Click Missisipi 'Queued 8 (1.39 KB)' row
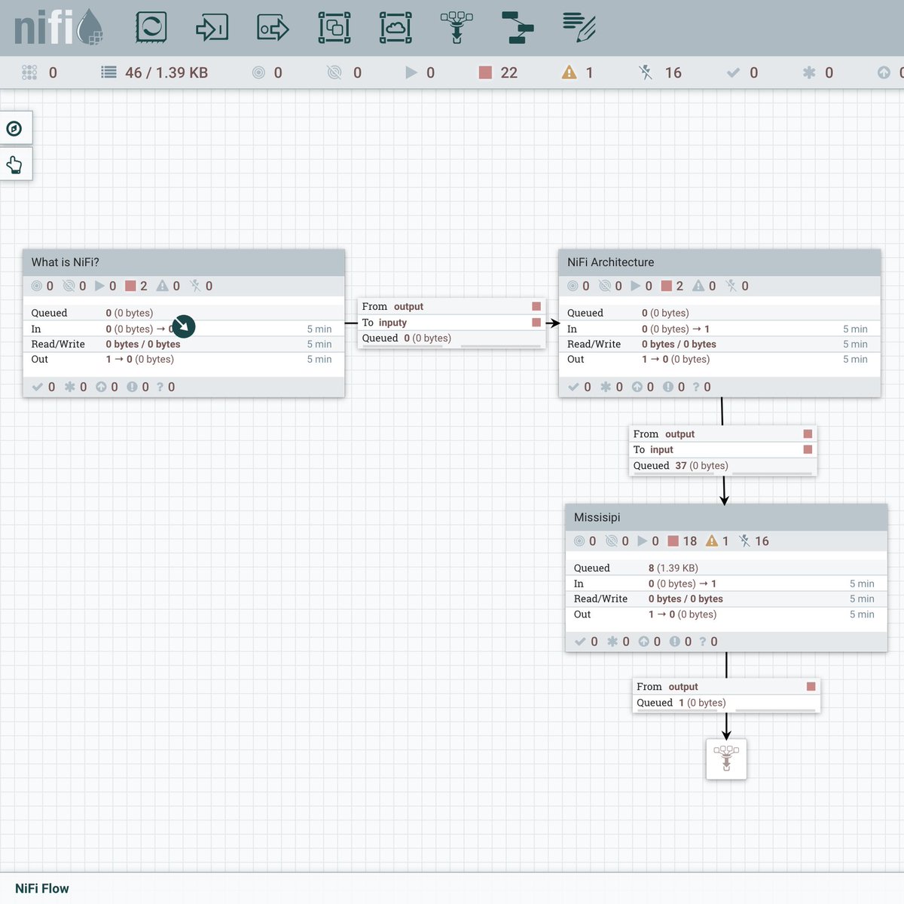This screenshot has width=904, height=904. tap(726, 568)
